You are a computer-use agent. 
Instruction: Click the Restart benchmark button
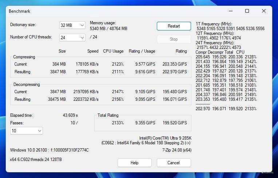174,26
